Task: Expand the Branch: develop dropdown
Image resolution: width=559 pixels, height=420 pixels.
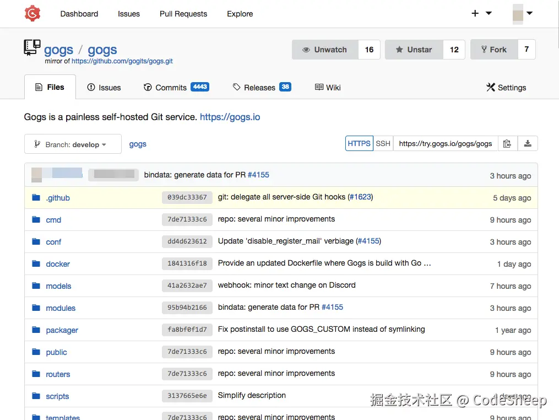Action: (x=73, y=144)
